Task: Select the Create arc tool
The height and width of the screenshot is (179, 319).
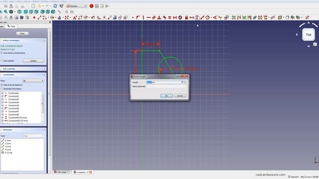Action: [x=44, y=18]
